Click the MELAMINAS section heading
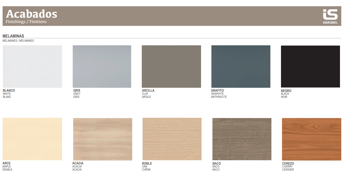 click(x=13, y=36)
